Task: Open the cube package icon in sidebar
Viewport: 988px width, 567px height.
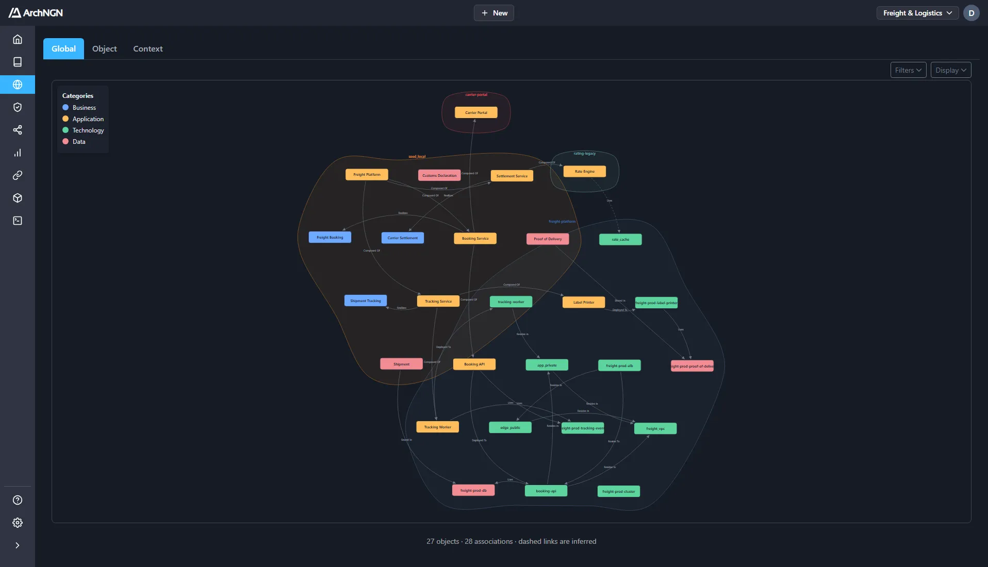Action: [x=18, y=198]
